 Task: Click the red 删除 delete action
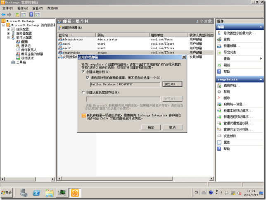tap(227, 98)
